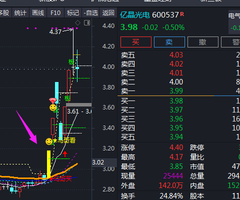Viewport: 240px width, 200px height.
Task: Click 卖四 ask price 4.02
Action: coord(176,64)
